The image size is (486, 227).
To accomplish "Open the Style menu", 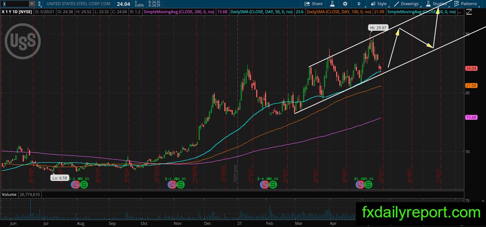I will point(379,4).
